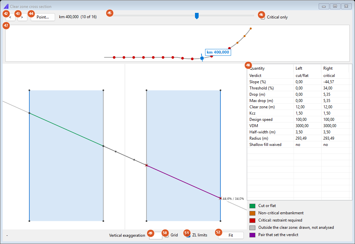Image resolution: width=355 pixels, height=244 pixels.
Task: Click the grey Outside the clear zone swatch
Action: [252, 227]
